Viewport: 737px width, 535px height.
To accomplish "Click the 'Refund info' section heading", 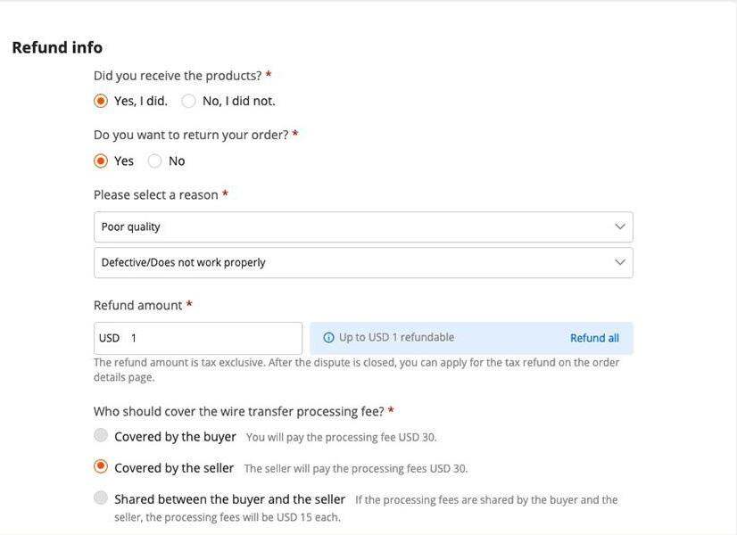I will point(57,47).
